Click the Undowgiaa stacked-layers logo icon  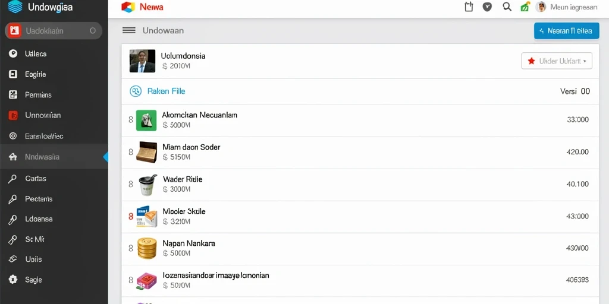point(15,7)
